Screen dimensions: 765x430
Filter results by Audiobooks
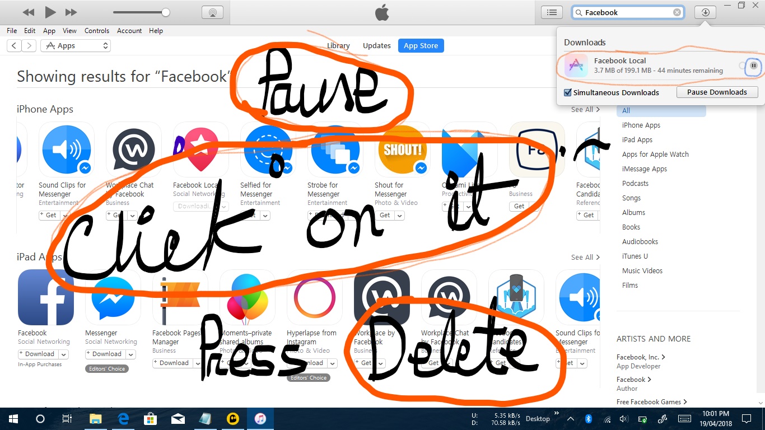640,241
